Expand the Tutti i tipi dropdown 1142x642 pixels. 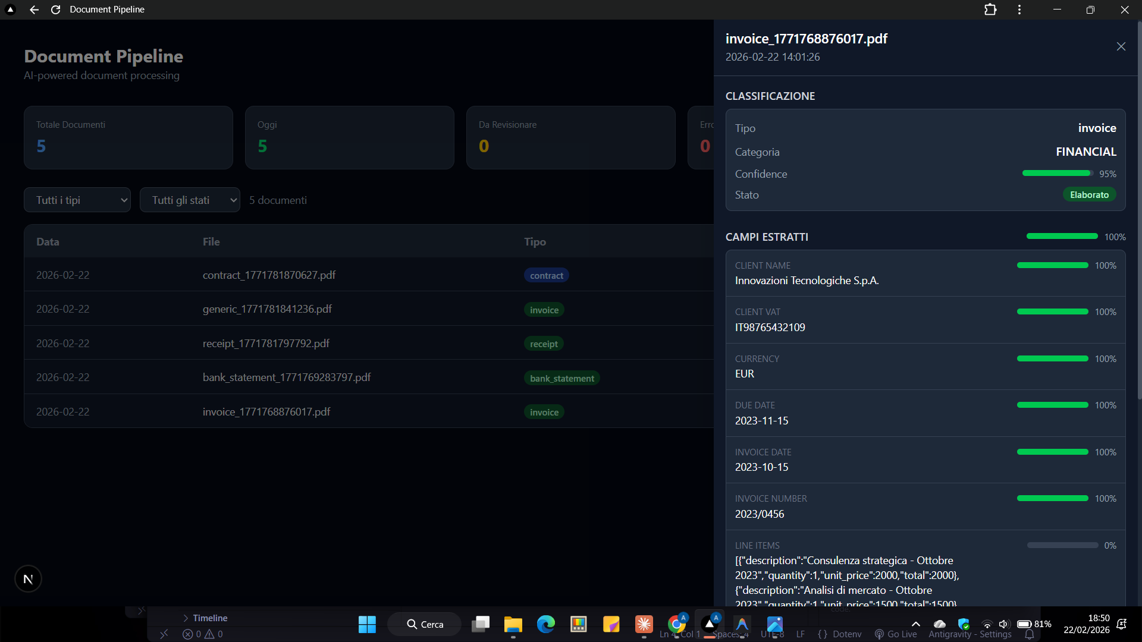77,200
